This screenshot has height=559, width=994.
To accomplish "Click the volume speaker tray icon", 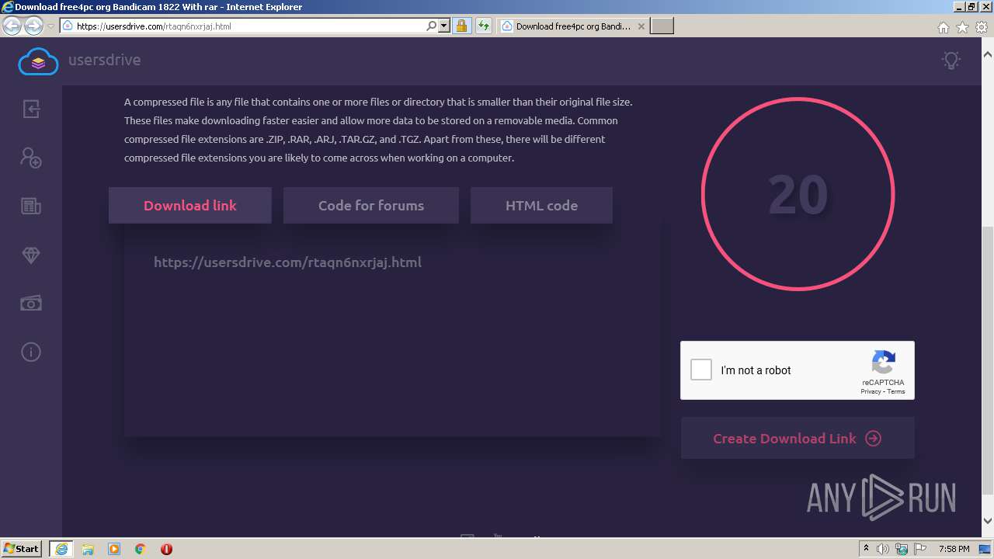I will click(883, 549).
